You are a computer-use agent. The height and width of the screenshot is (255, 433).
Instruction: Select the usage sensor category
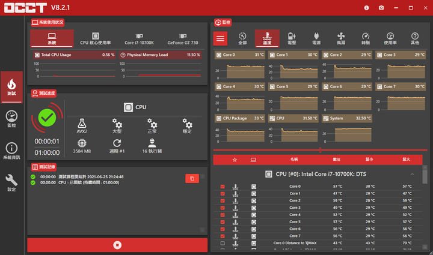(x=390, y=38)
